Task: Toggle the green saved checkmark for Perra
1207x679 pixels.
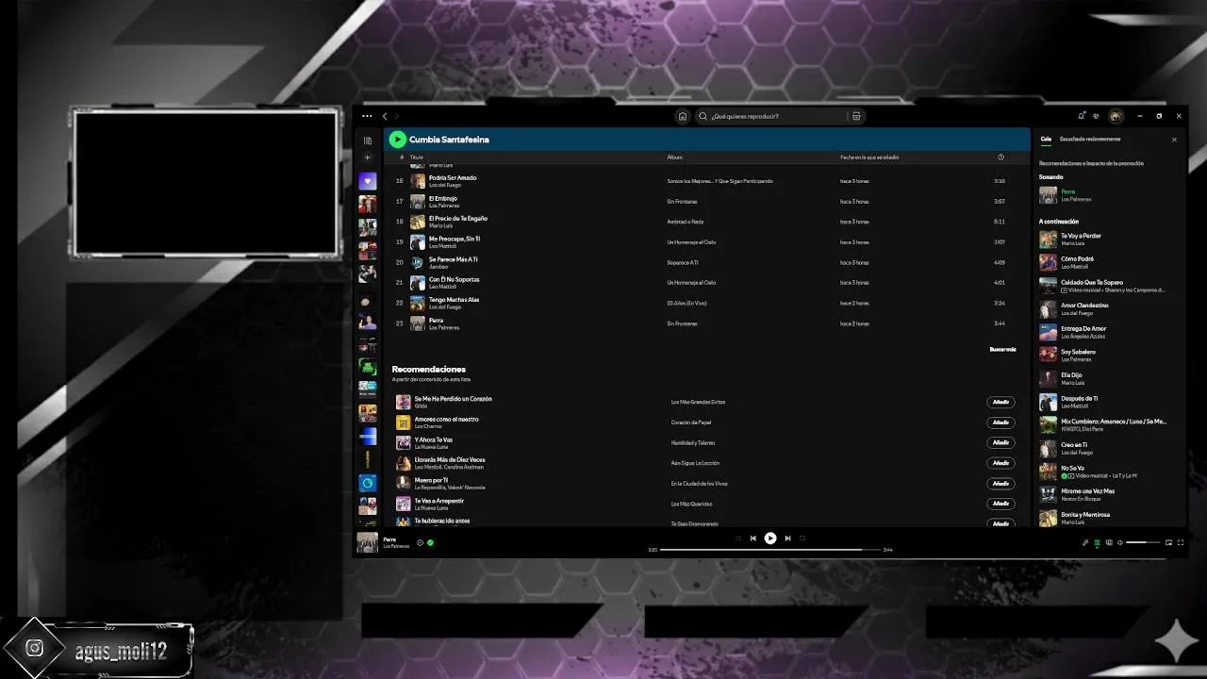Action: [430, 542]
